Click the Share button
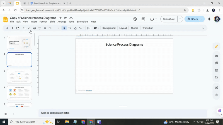Screen dimensions: 223x125 pos(192,19)
